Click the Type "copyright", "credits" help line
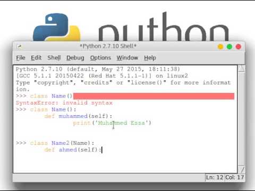Screen dimensions: 255x191 click(x=123, y=86)
